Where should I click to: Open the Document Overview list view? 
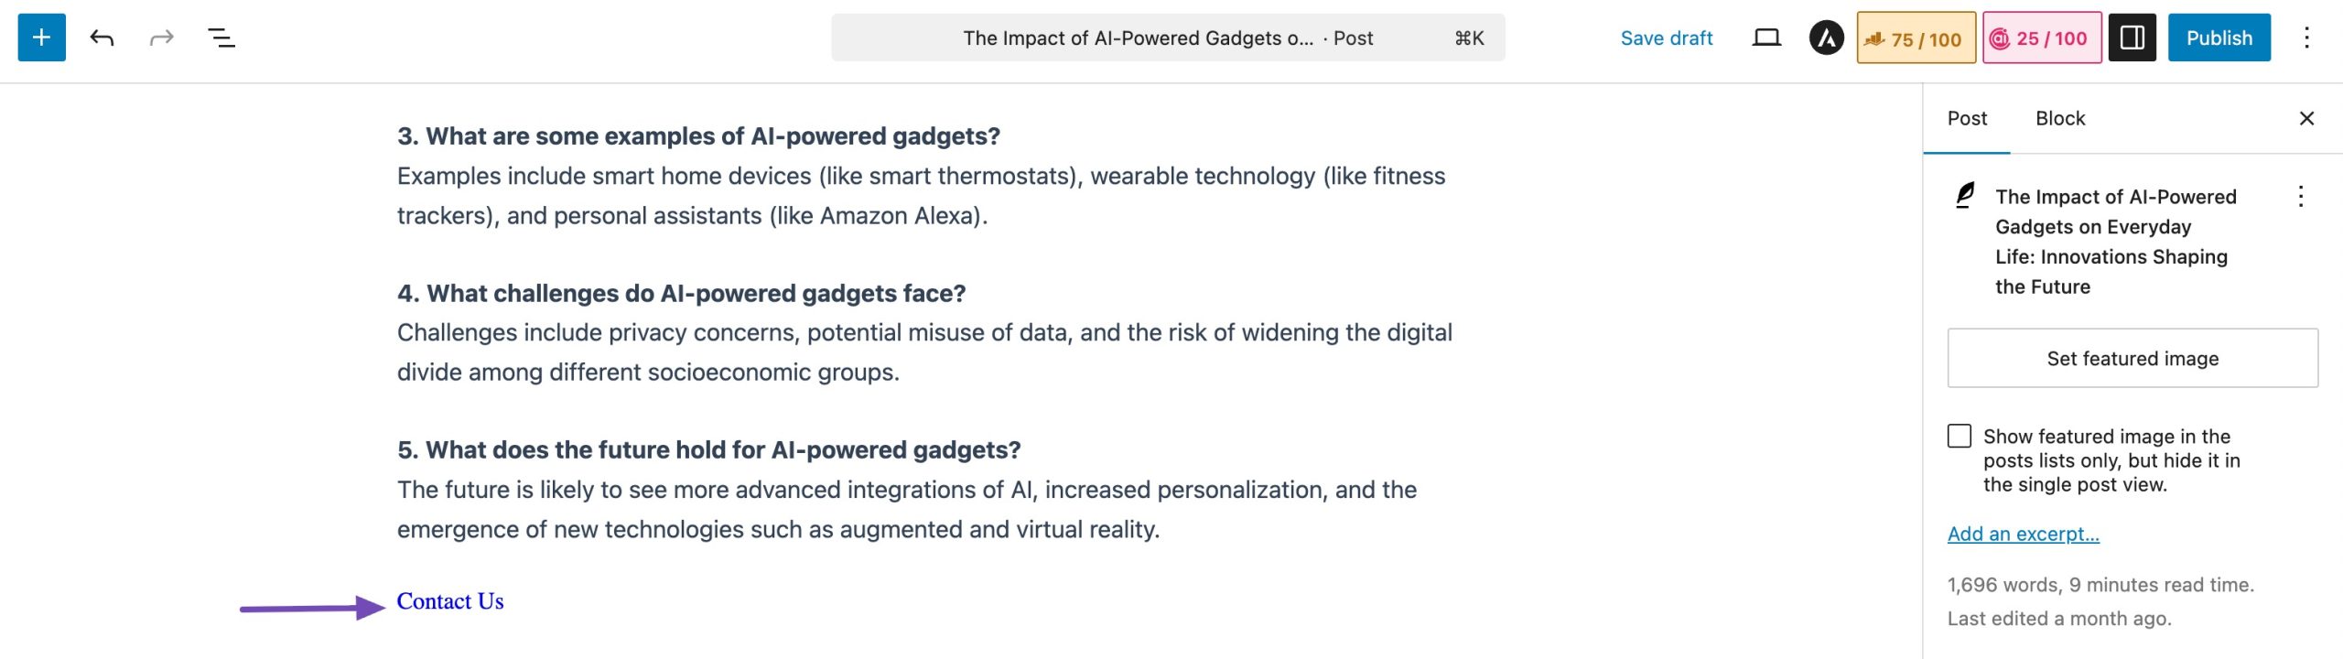click(221, 38)
